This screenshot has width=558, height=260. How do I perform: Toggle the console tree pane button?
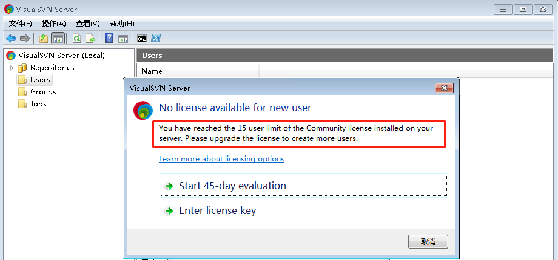(58, 38)
